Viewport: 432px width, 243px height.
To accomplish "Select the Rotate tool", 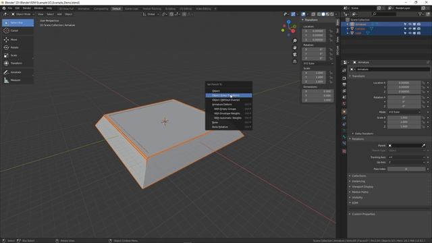I will [18, 47].
